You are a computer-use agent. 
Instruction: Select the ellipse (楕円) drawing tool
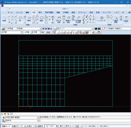pos(29,19)
